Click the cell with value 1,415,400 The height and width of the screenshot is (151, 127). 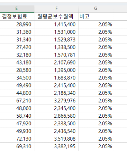[56, 24]
